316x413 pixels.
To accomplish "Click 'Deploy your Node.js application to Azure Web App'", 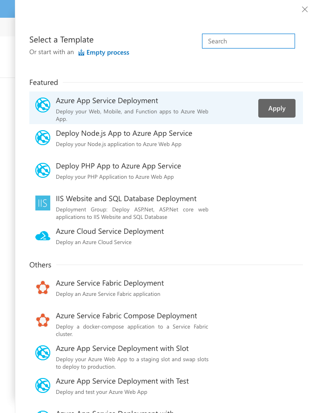I will [119, 144].
